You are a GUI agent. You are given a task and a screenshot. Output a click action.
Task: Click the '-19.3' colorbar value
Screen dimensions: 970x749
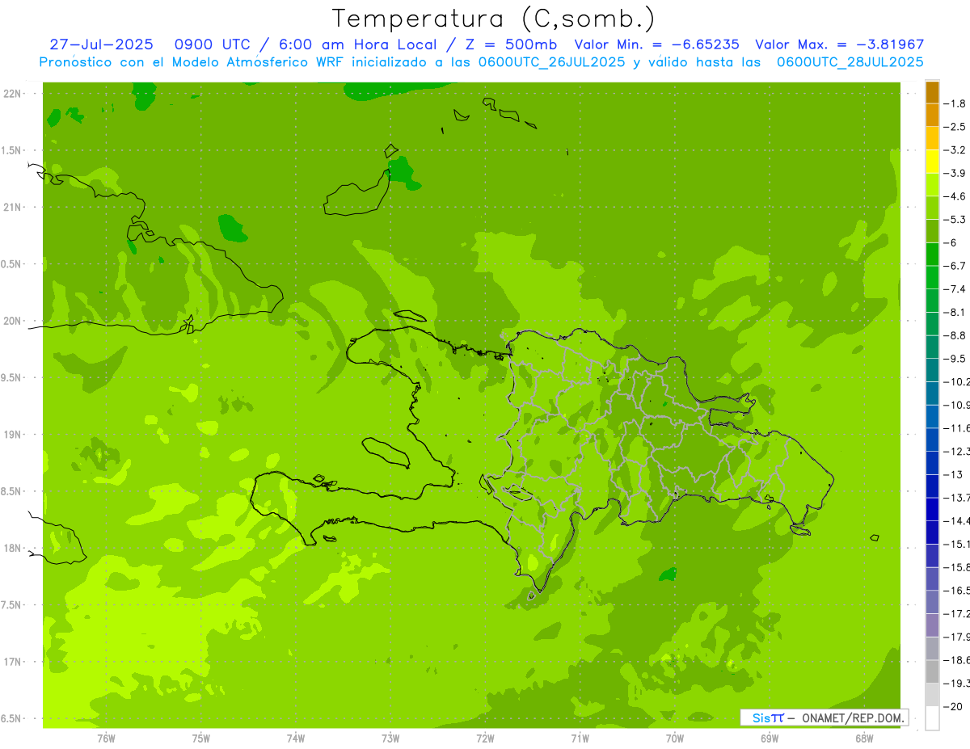tap(956, 684)
